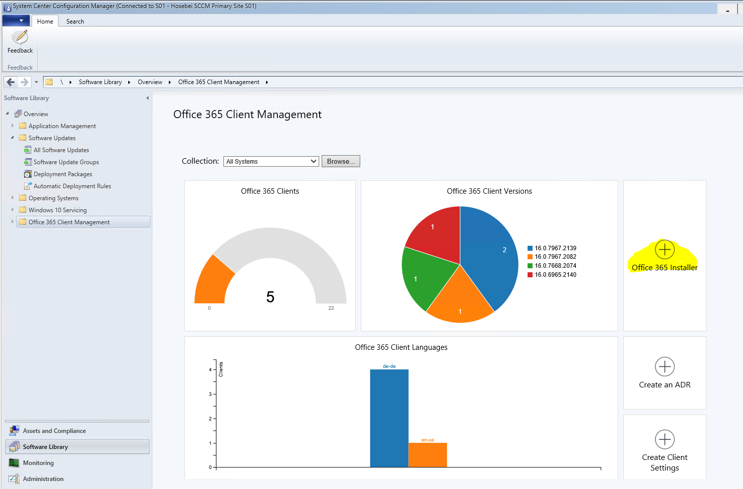
Task: Click the green 16.0.7668.2074 legend swatch
Action: coord(530,266)
